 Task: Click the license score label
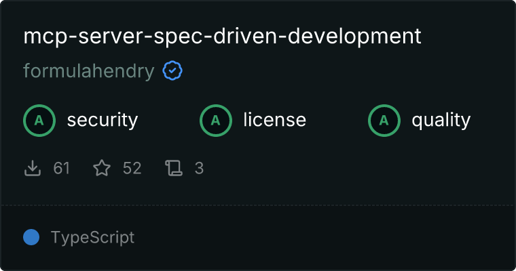(x=275, y=119)
